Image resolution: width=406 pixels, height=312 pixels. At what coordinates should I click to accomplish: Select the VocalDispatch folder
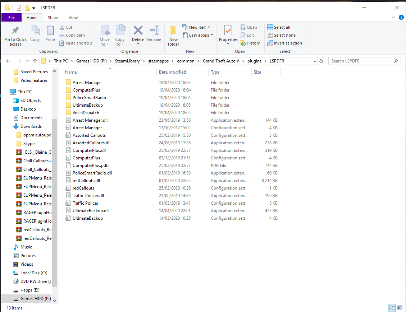(86, 113)
